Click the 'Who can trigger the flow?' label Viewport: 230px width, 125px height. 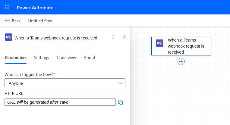pyautogui.click(x=29, y=74)
